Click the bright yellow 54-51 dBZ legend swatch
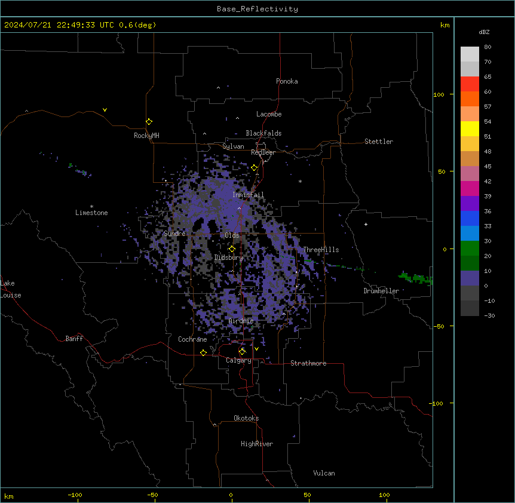The height and width of the screenshot is (503, 515). [470, 128]
